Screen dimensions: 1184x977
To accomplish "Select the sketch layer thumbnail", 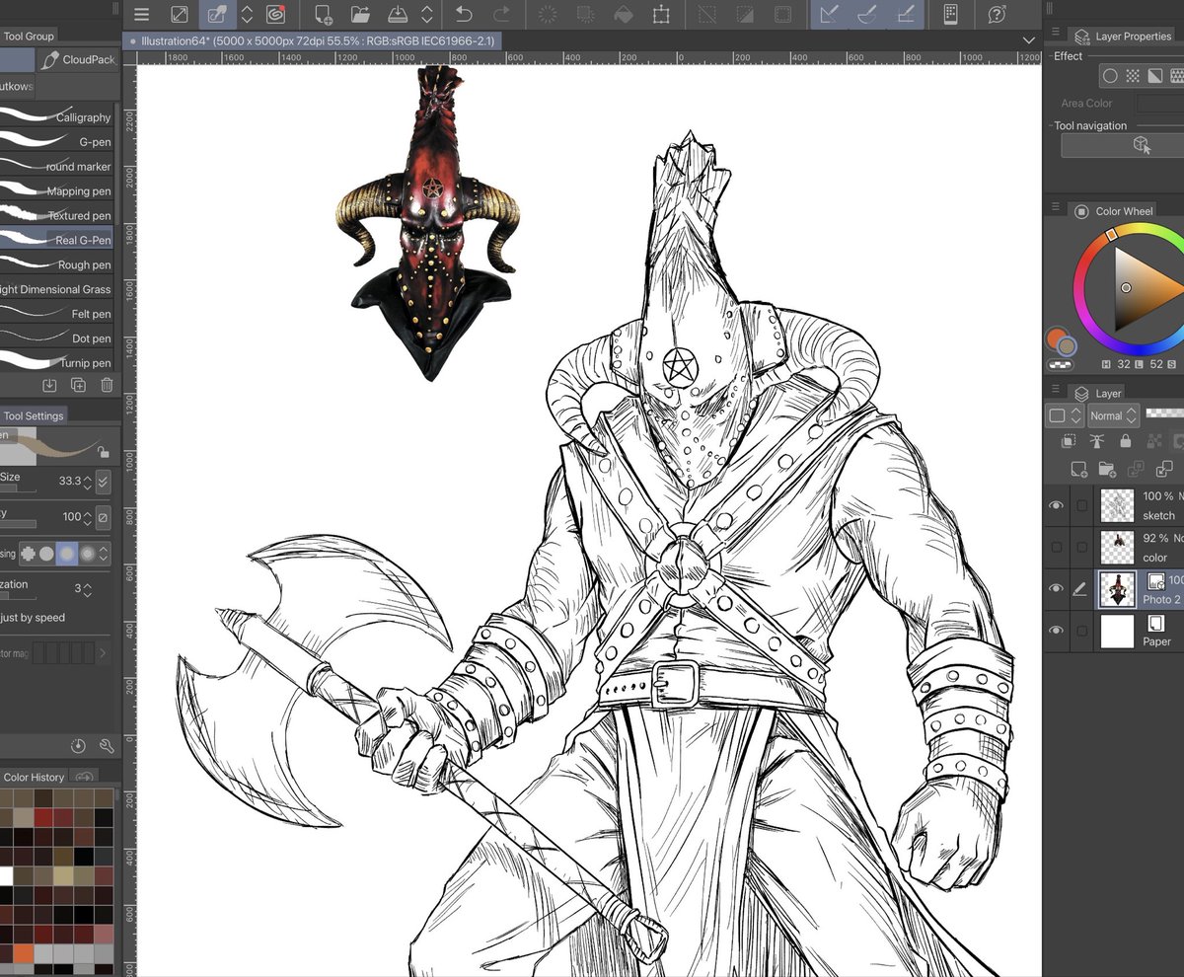I will point(1118,505).
